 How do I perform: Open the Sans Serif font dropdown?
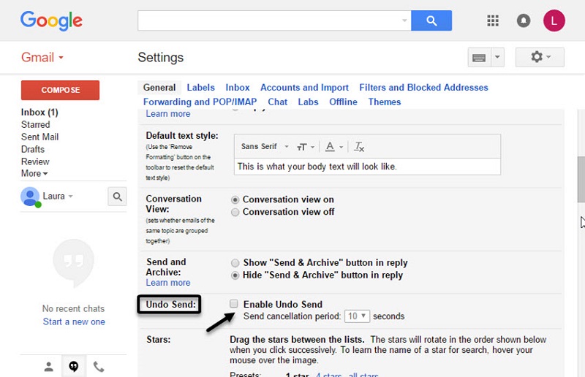click(x=265, y=147)
